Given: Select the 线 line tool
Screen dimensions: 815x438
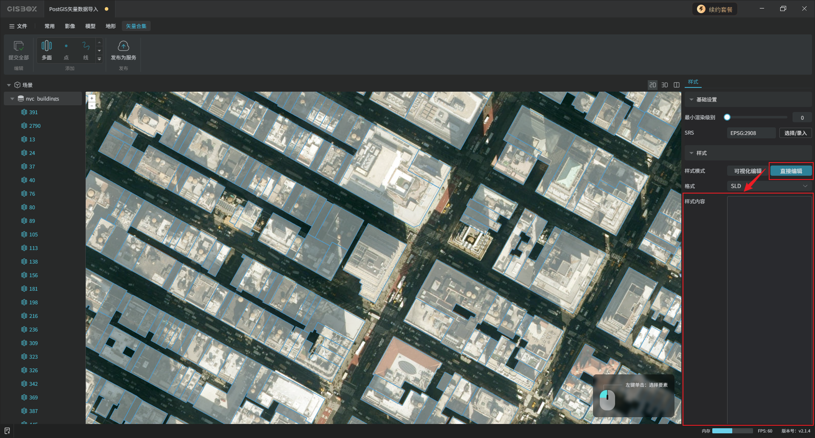Looking at the screenshot, I should pos(86,46).
